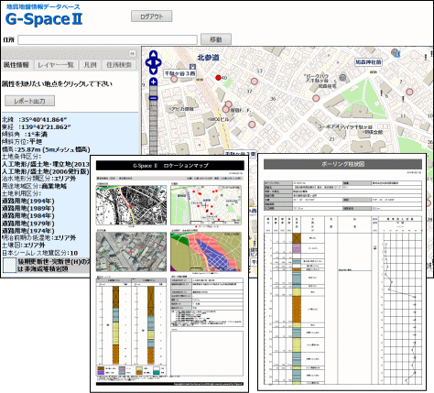Open colored land-condition map thumbnail in report
This screenshot has width=434, height=393.
[206, 252]
